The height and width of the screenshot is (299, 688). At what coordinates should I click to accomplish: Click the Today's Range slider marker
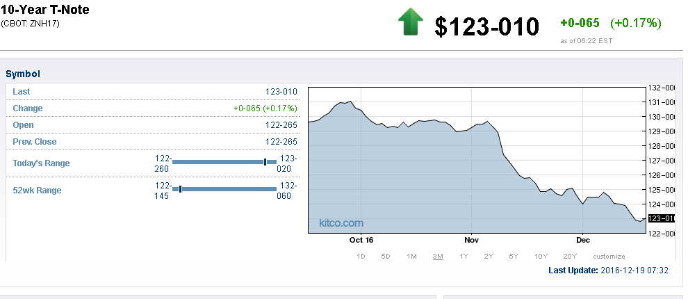265,162
